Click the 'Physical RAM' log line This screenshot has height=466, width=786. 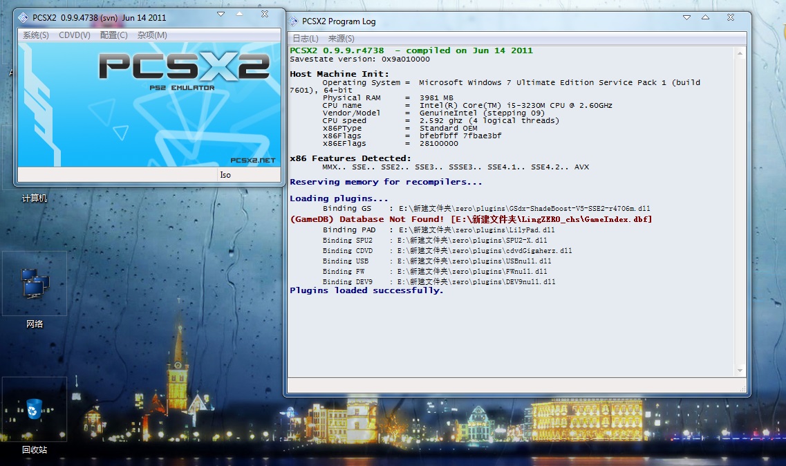point(388,97)
